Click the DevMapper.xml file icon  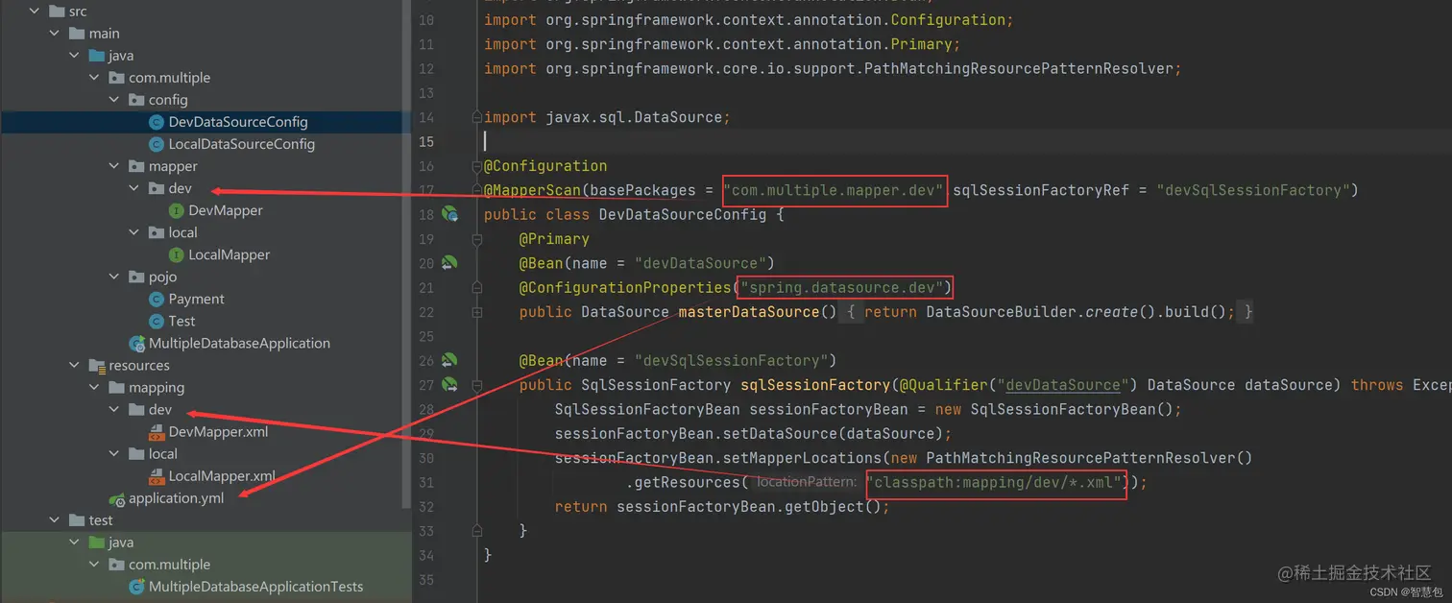click(x=157, y=432)
